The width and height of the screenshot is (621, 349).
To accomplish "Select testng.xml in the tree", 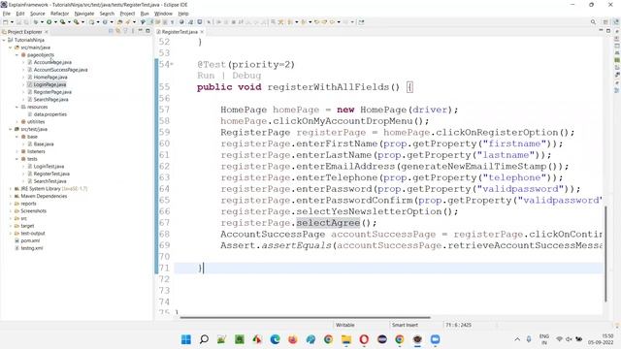I will (x=31, y=248).
